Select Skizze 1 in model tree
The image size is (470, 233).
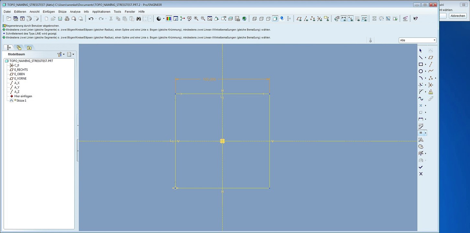[x=18, y=101]
